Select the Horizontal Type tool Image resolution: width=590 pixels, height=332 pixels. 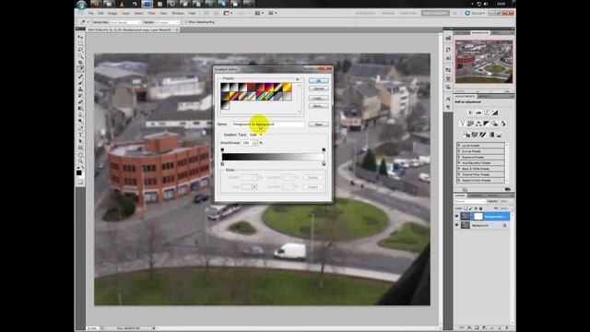tap(80, 135)
